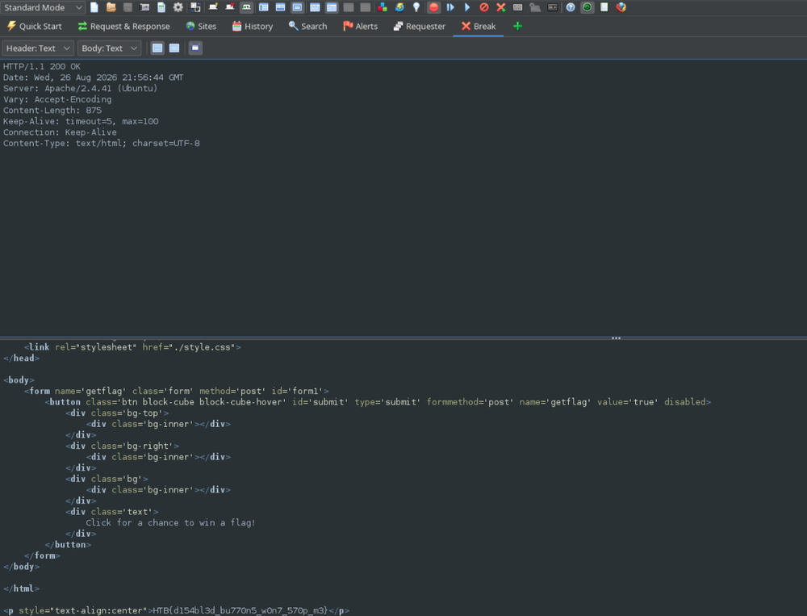807x616 pixels.
Task: Open the Standard Mode dropdown
Action: (42, 7)
